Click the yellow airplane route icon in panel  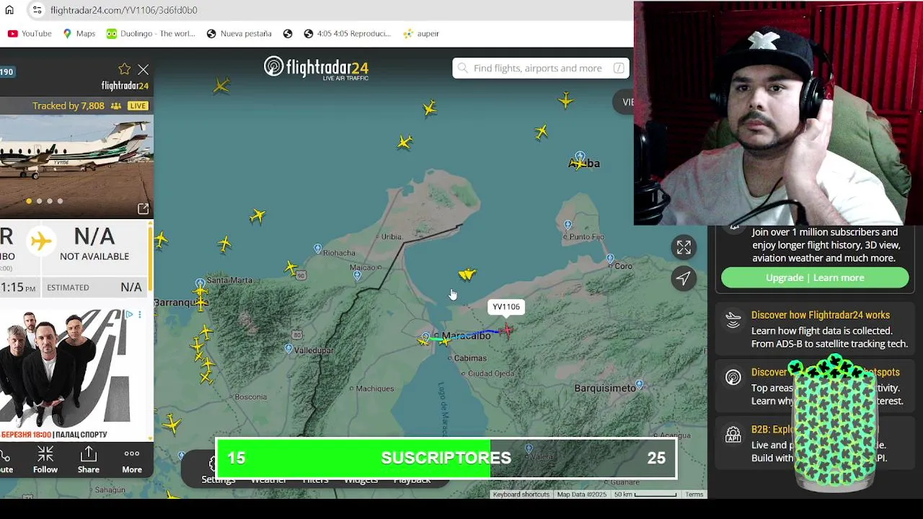pyautogui.click(x=41, y=241)
